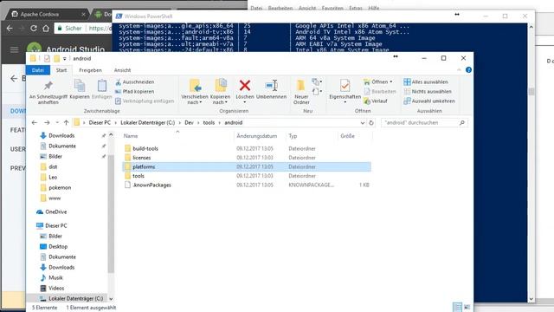Screen dimensions: 554x312
Task: Open the Kopieren nach dropdown
Action: (220, 92)
